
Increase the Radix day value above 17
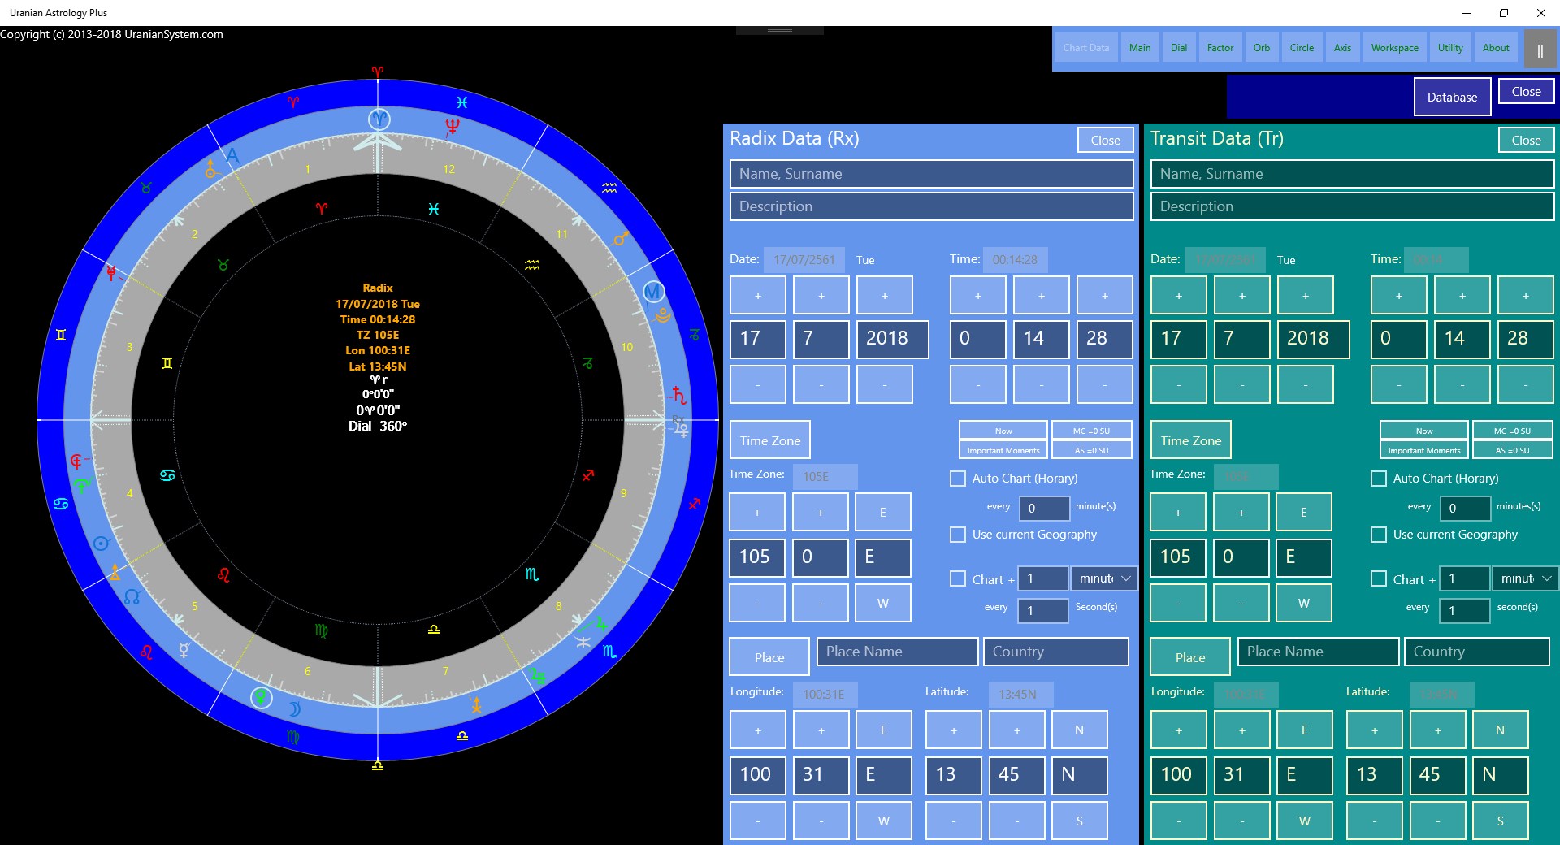tap(758, 296)
